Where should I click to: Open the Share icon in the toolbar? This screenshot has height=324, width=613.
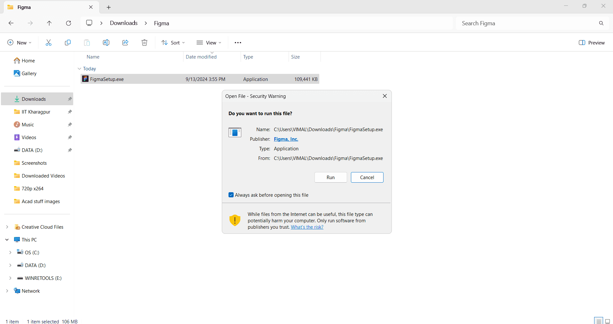(x=125, y=42)
